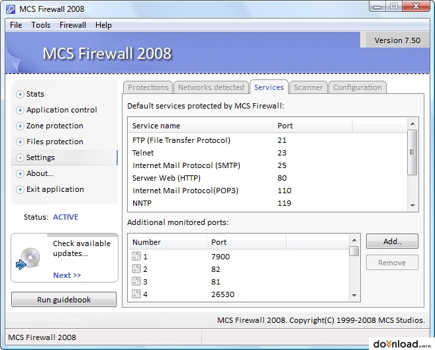Click the MCS Firewall title bar icon
Screen dimensions: 435x350
tap(11, 9)
